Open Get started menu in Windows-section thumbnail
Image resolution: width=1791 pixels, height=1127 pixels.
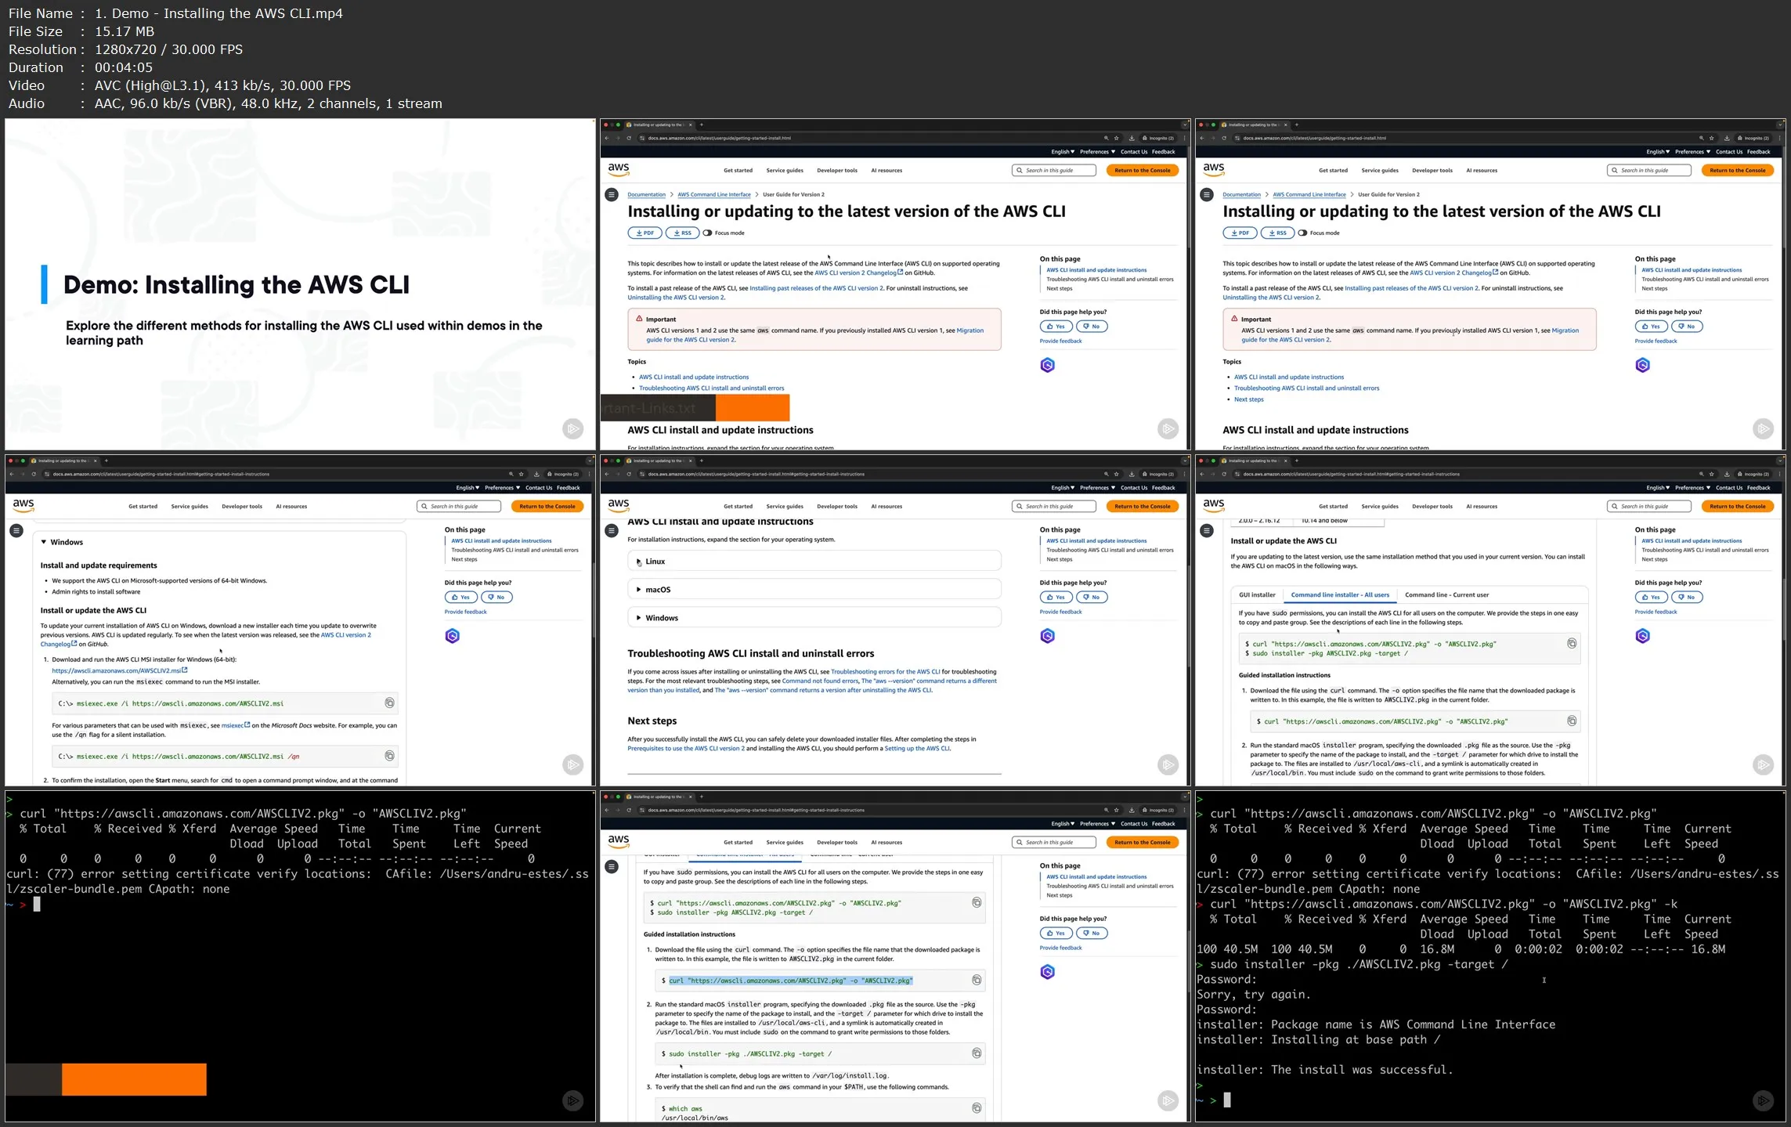point(143,506)
